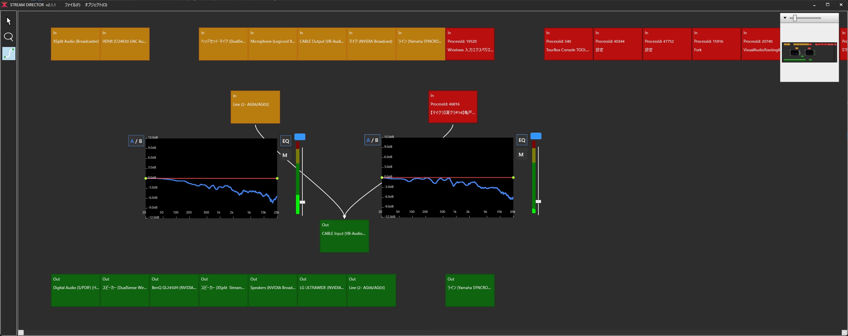Select Line (2- AG06/AG03) output node
The height and width of the screenshot is (336, 848).
(x=371, y=290)
